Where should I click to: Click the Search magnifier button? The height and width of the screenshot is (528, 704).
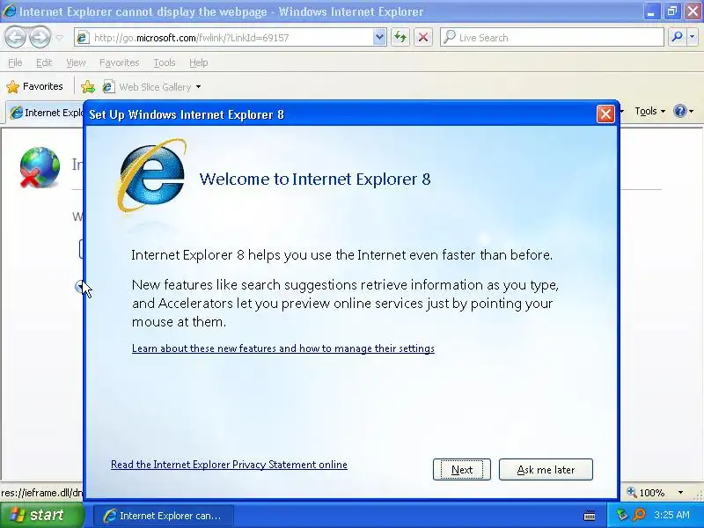point(677,38)
